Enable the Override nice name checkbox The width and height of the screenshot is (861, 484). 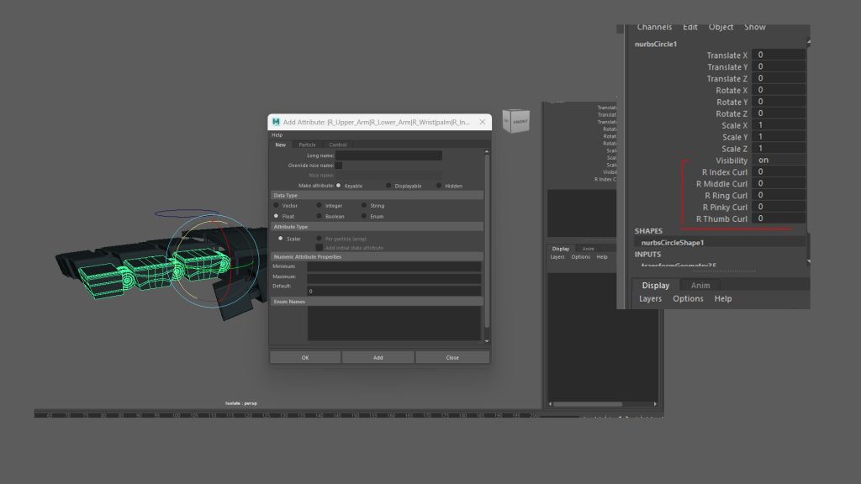tap(339, 166)
